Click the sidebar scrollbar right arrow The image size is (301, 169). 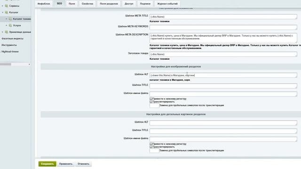[29, 64]
